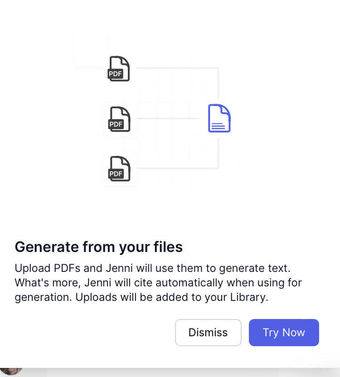Click the connector line beside the middle PDF icon

(168, 119)
